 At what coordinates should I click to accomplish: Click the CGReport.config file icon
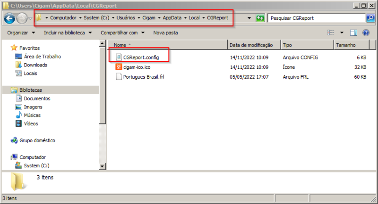point(119,57)
